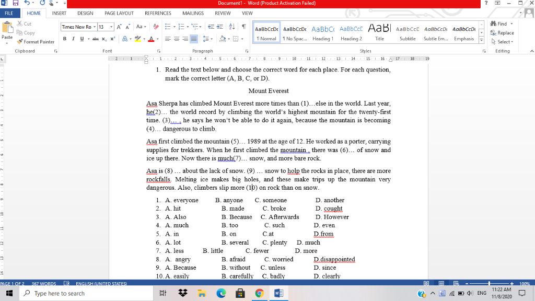Switch to the INSERT tab
The image size is (535, 301).
(x=59, y=13)
